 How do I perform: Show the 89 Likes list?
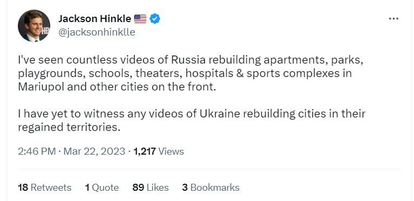[x=150, y=188]
